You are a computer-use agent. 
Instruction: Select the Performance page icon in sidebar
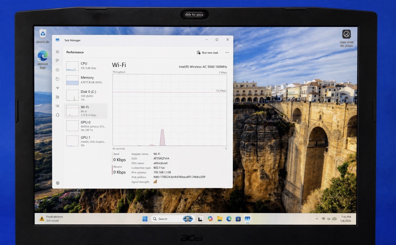57,70
